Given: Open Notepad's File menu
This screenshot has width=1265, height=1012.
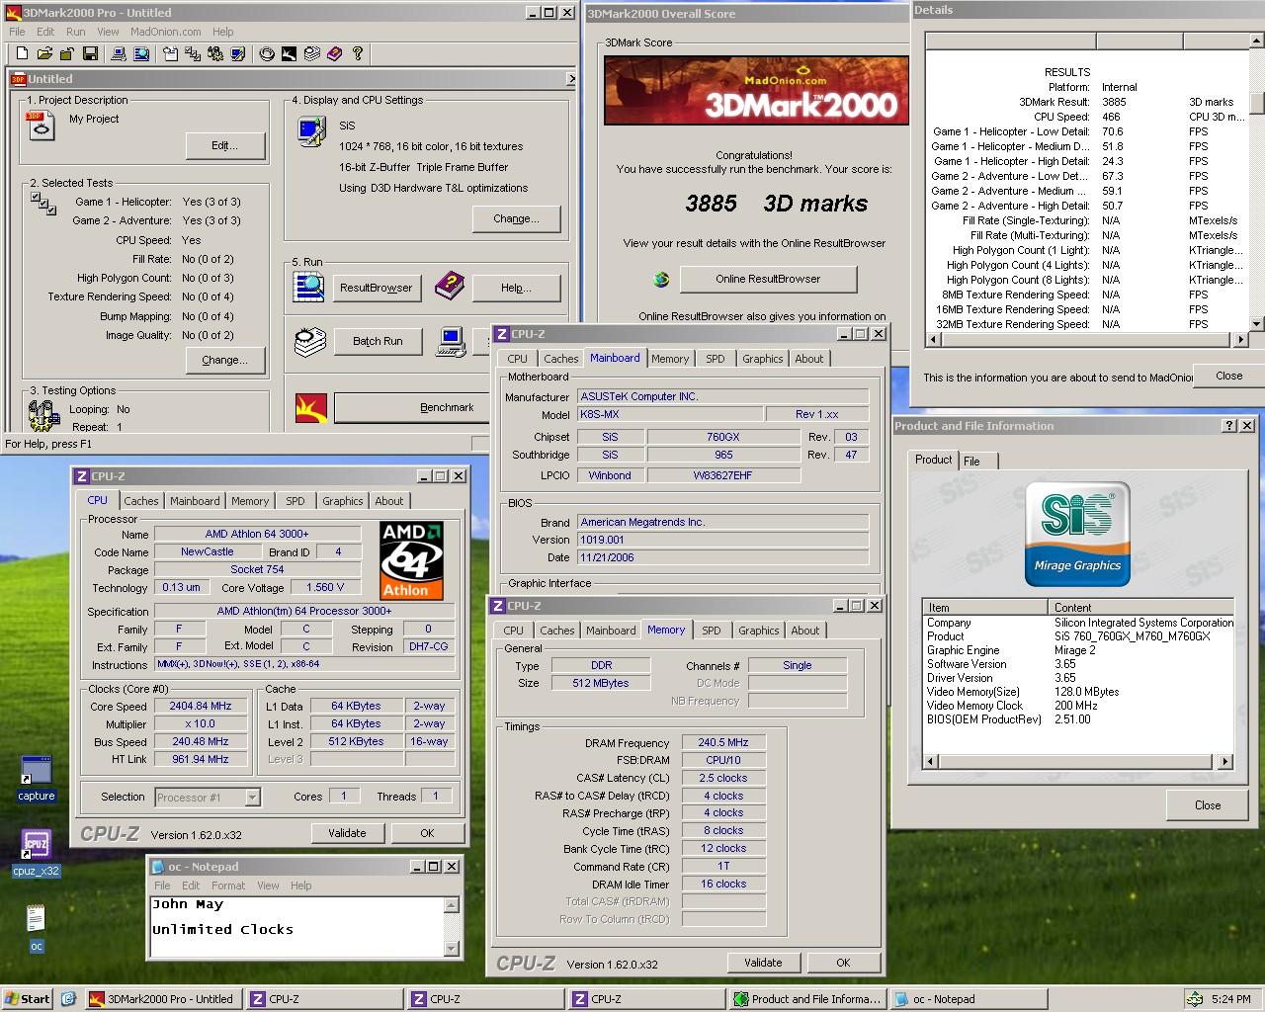Looking at the screenshot, I should [x=162, y=885].
